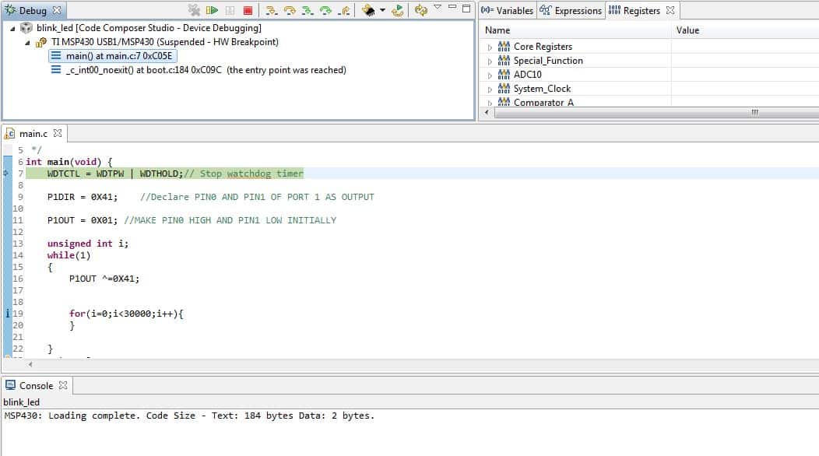Switch to the Variables tab
This screenshot has width=819, height=456.
tap(504, 10)
